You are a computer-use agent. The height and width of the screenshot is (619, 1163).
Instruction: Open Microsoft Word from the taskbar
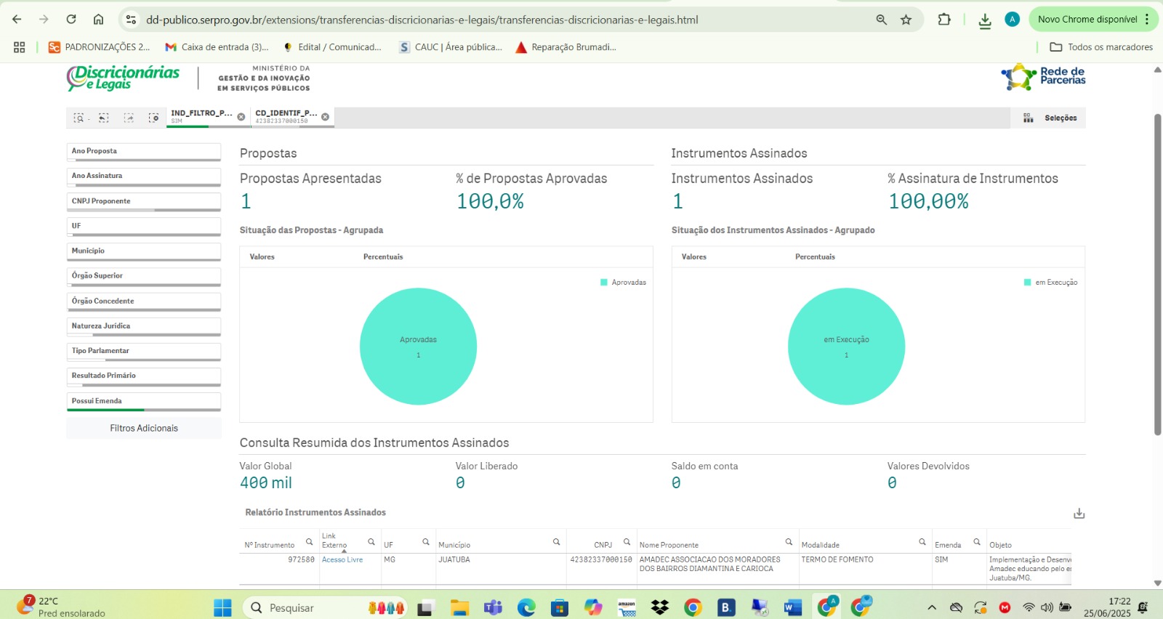793,607
